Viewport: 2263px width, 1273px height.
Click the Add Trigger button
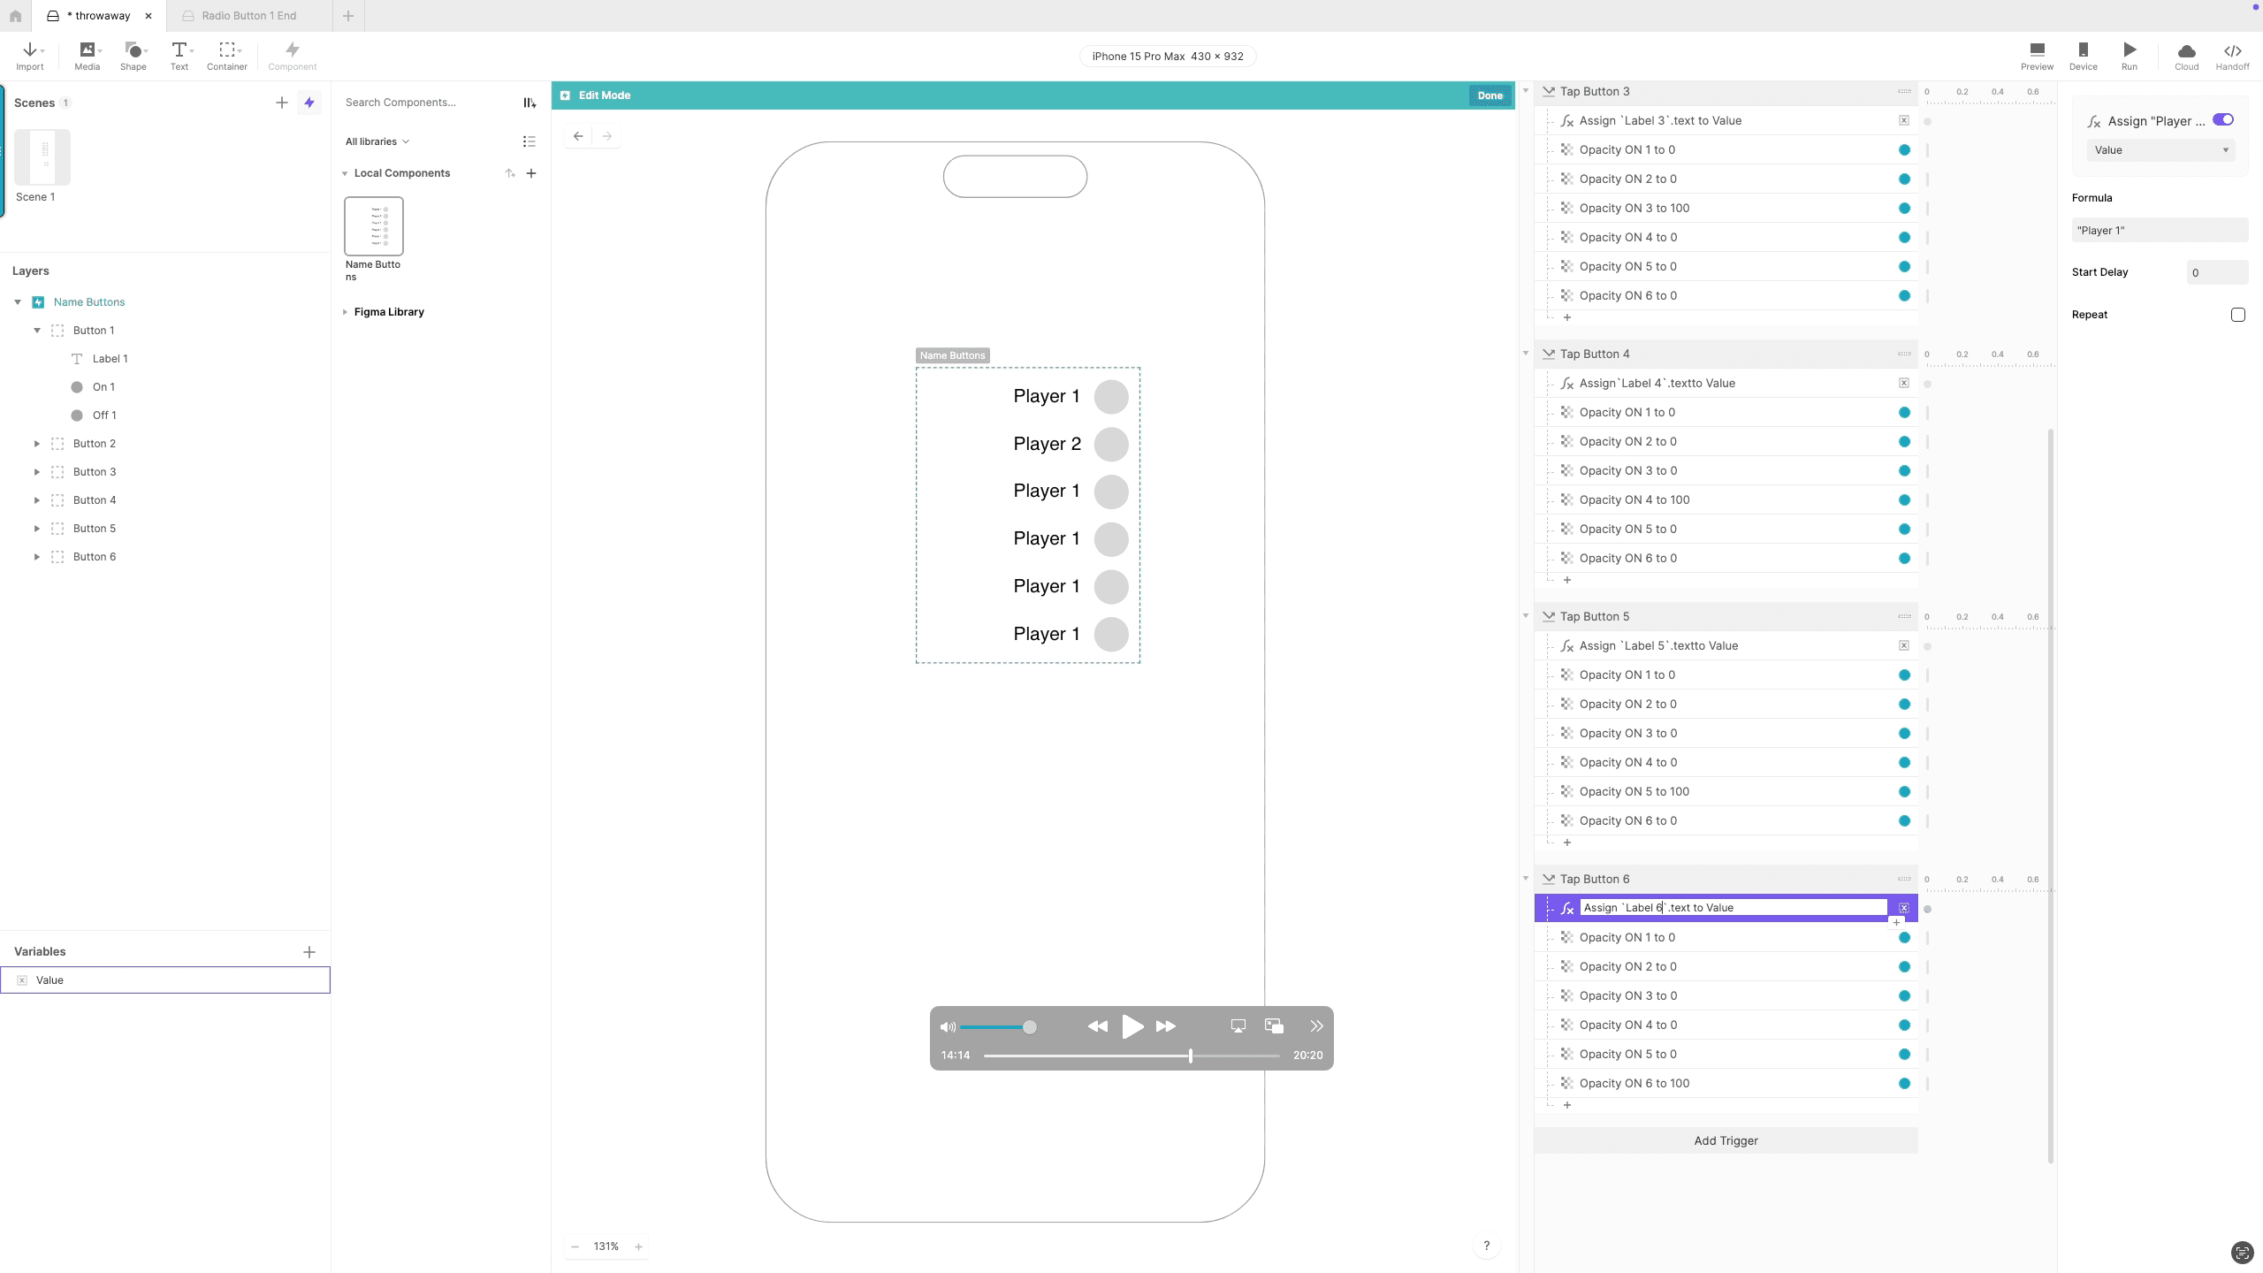click(1725, 1140)
